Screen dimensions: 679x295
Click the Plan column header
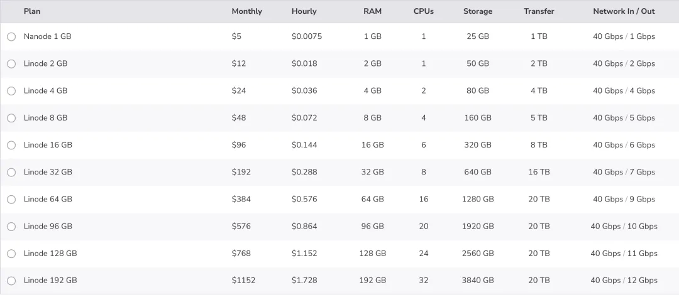click(x=32, y=11)
